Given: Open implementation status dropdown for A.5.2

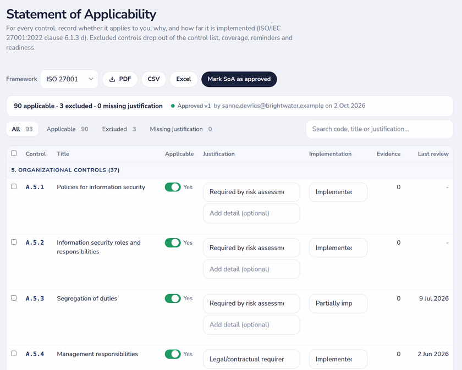Looking at the screenshot, I should tap(338, 248).
